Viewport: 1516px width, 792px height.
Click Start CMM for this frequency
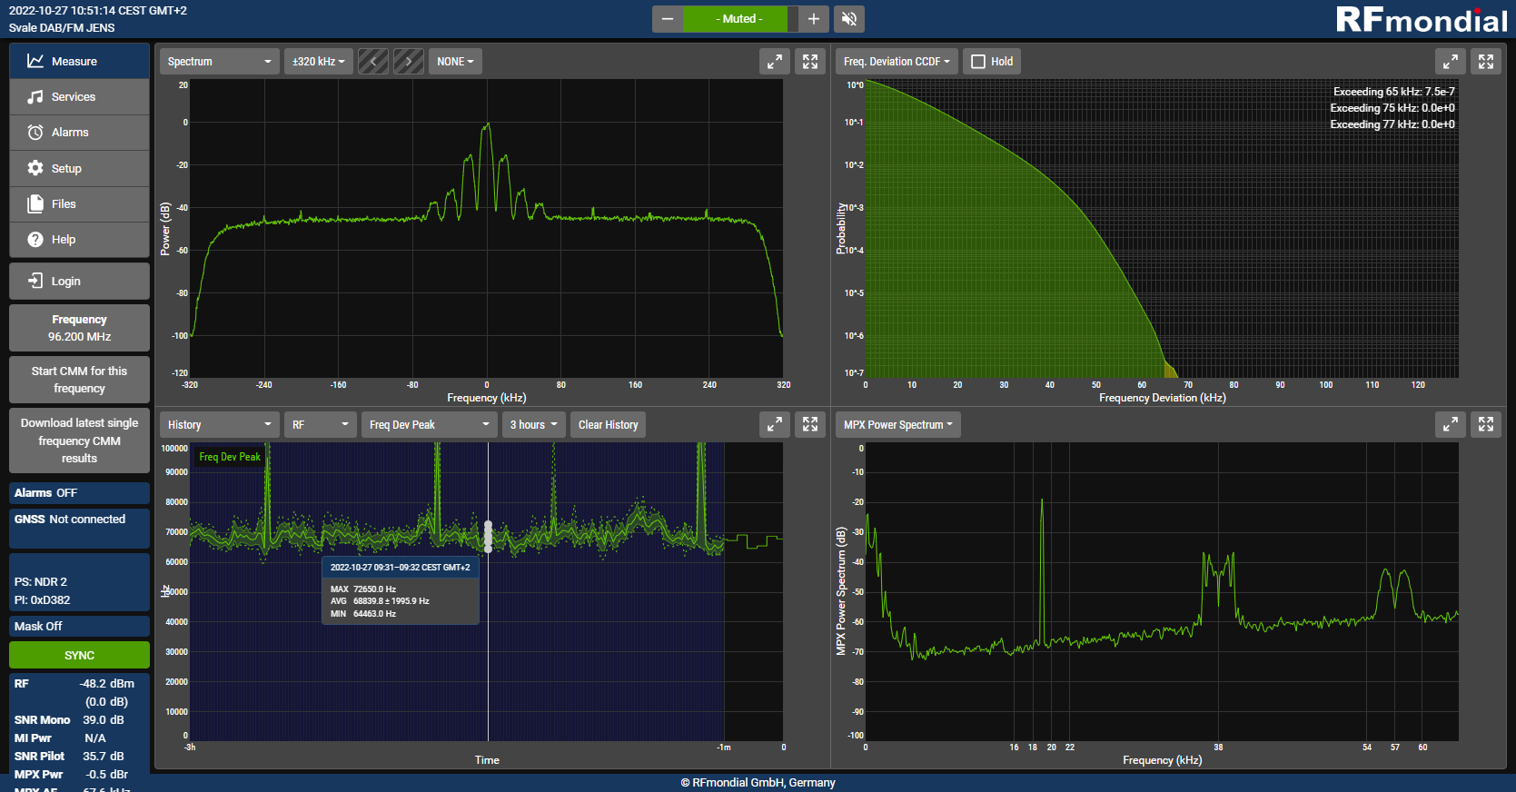point(79,380)
